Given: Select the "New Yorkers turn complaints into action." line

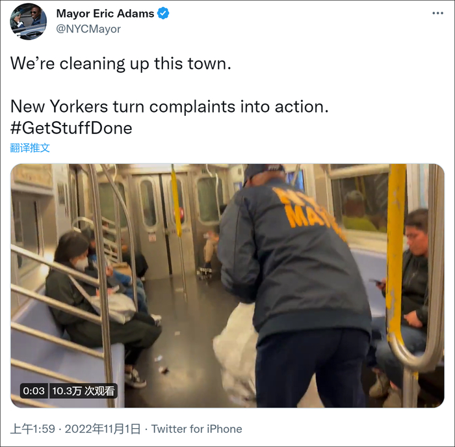Looking at the screenshot, I should [x=170, y=107].
